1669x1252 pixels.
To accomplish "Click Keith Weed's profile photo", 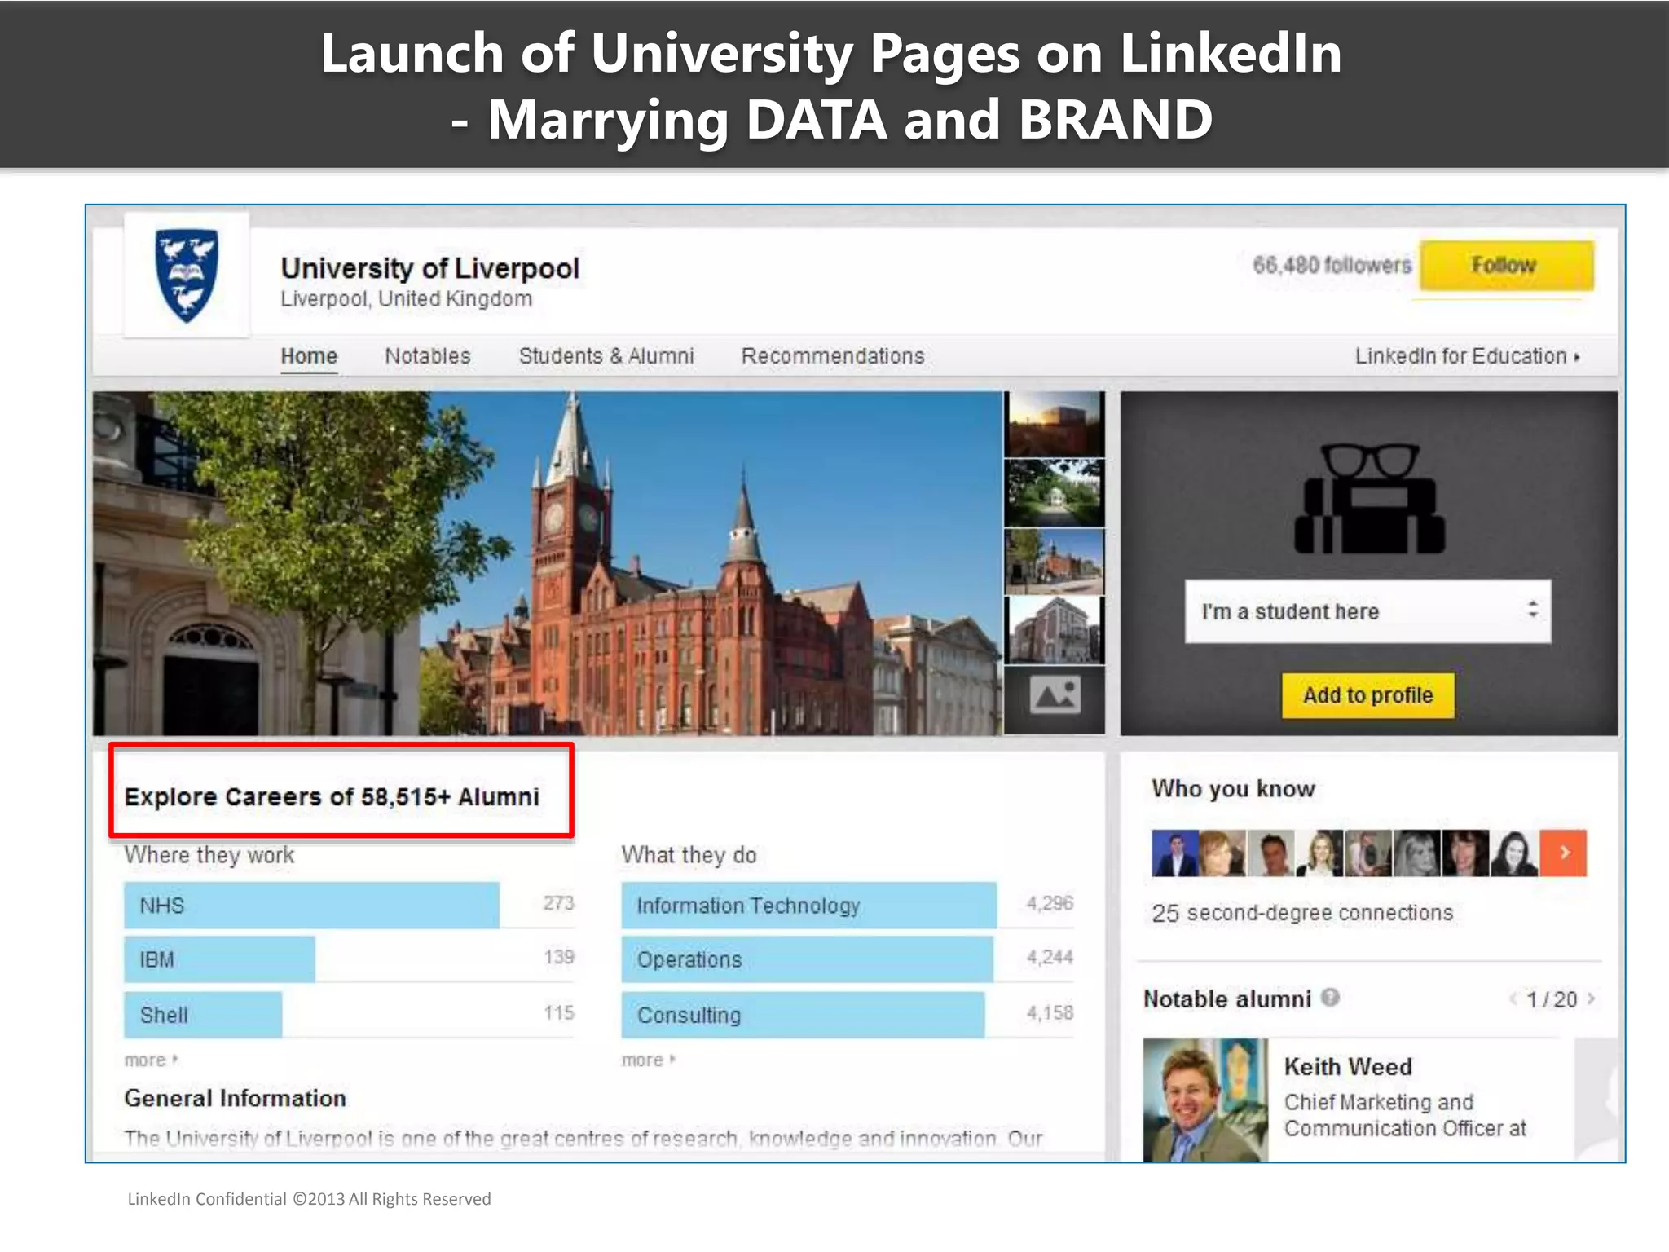I will [x=1205, y=1099].
